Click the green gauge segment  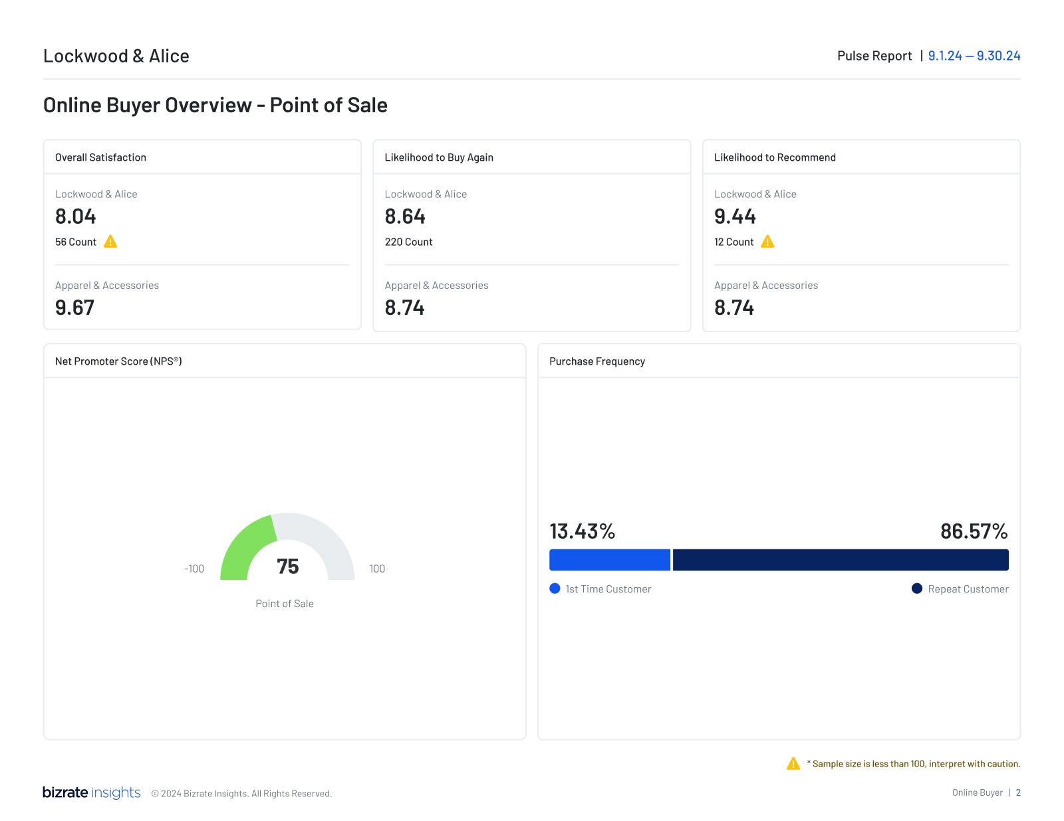coord(241,548)
